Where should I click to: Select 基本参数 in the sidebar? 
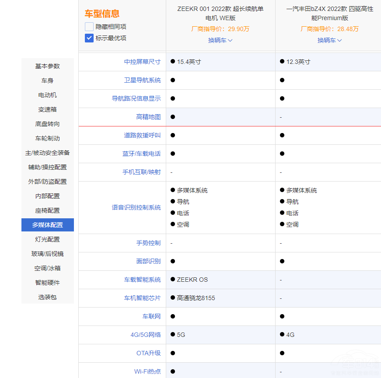(48, 66)
